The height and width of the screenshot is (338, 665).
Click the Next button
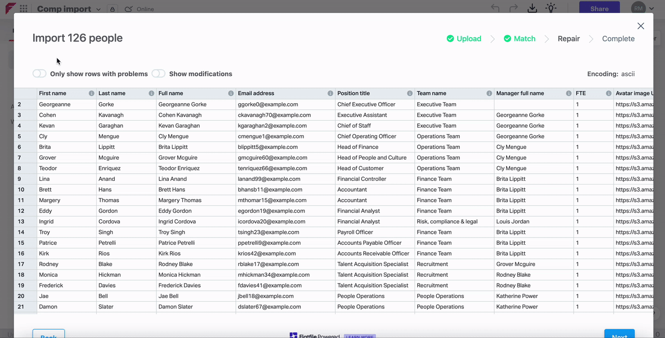[x=619, y=334]
